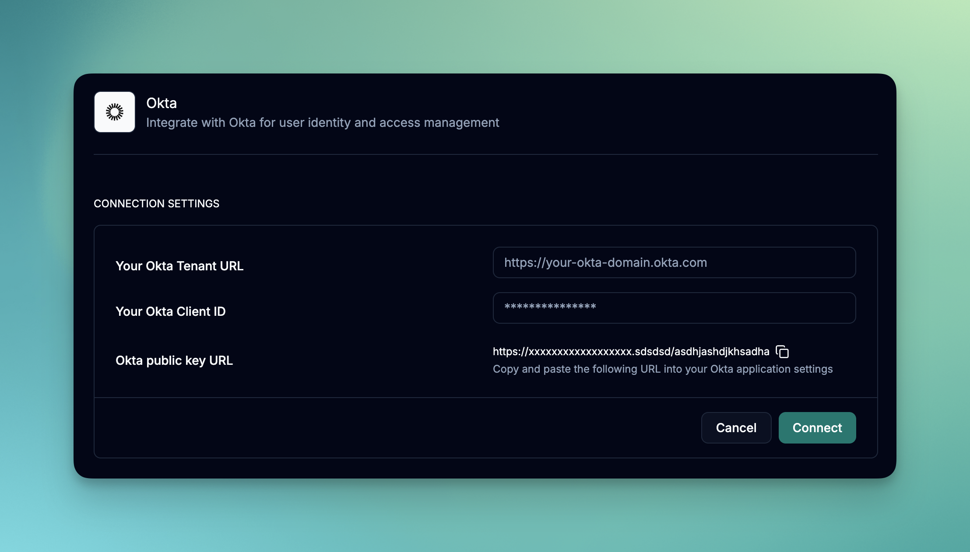Click the empty footer area left of Cancel
This screenshot has width=970, height=552.
coord(394,428)
